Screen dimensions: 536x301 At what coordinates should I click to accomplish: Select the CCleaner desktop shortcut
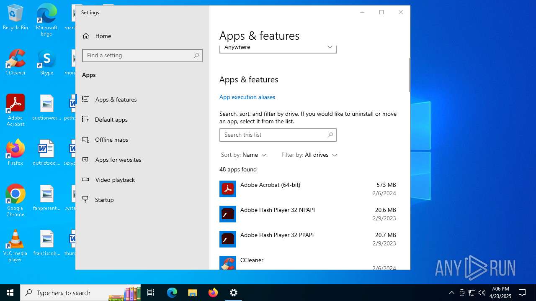[15, 62]
